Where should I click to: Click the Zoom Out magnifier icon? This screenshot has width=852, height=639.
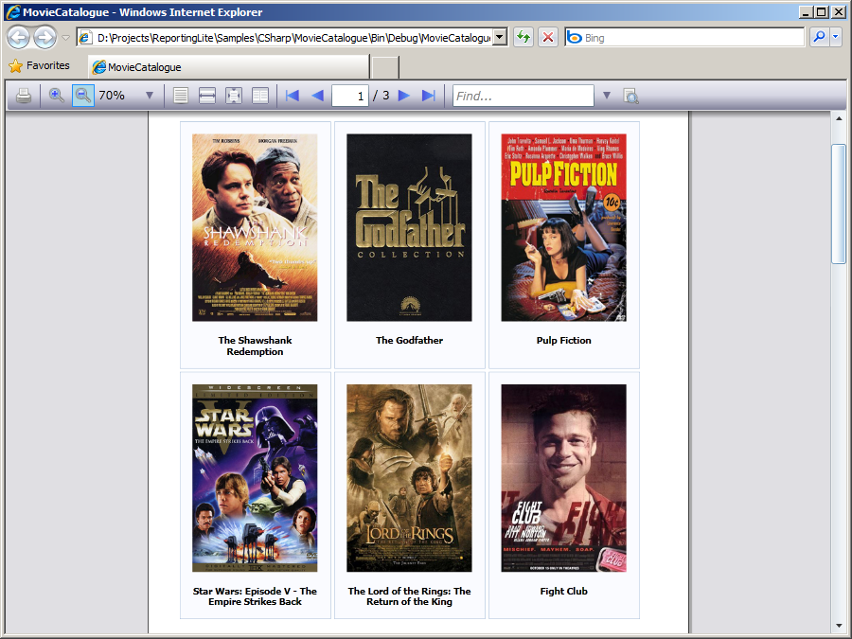click(83, 96)
